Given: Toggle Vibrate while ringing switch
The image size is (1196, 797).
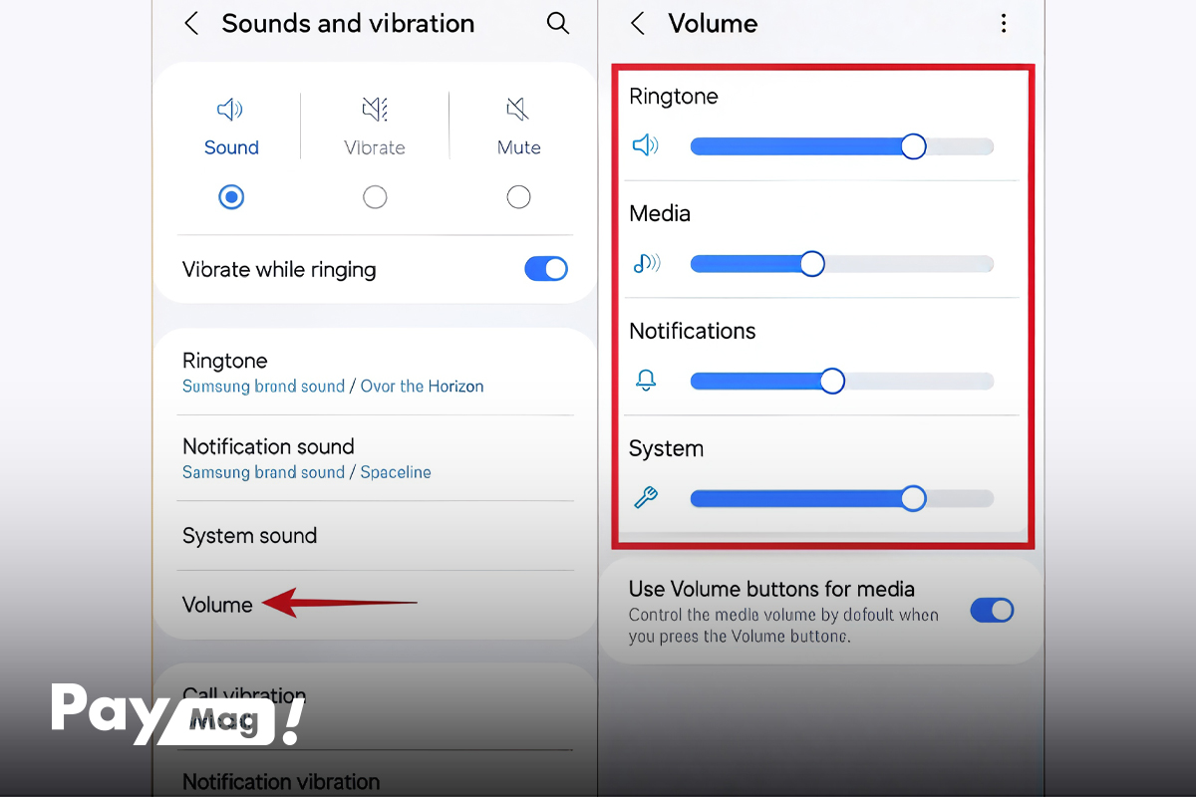Looking at the screenshot, I should (546, 269).
